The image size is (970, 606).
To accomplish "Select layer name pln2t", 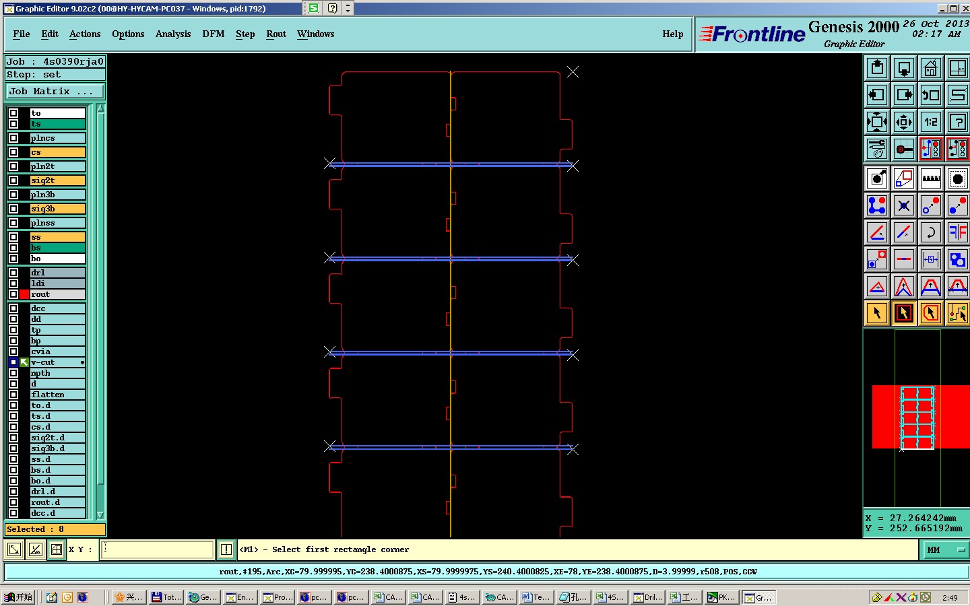I will pyautogui.click(x=57, y=166).
